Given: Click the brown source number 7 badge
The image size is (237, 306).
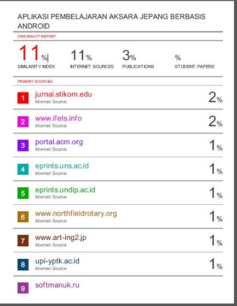Looking at the screenshot, I should (x=23, y=241).
